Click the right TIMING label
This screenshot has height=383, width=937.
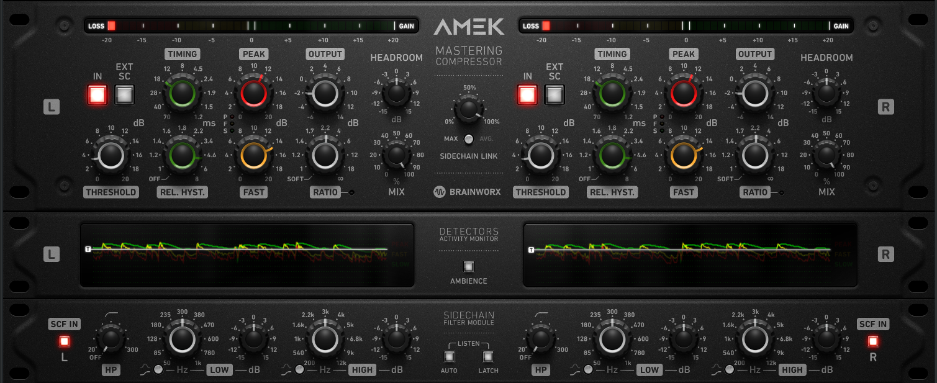click(x=612, y=54)
